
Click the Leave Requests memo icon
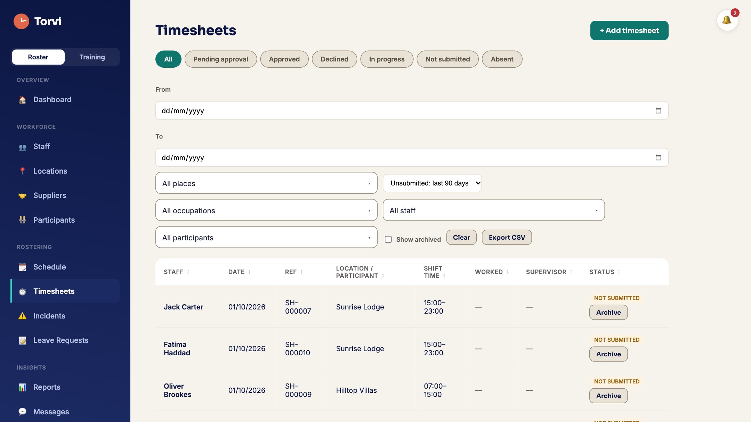click(22, 341)
